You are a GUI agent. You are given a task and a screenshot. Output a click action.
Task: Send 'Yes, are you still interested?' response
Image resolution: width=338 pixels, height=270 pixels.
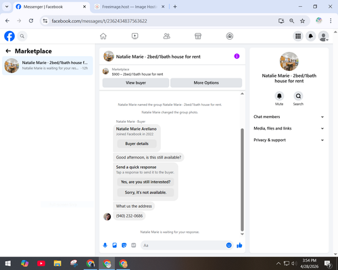click(145, 182)
